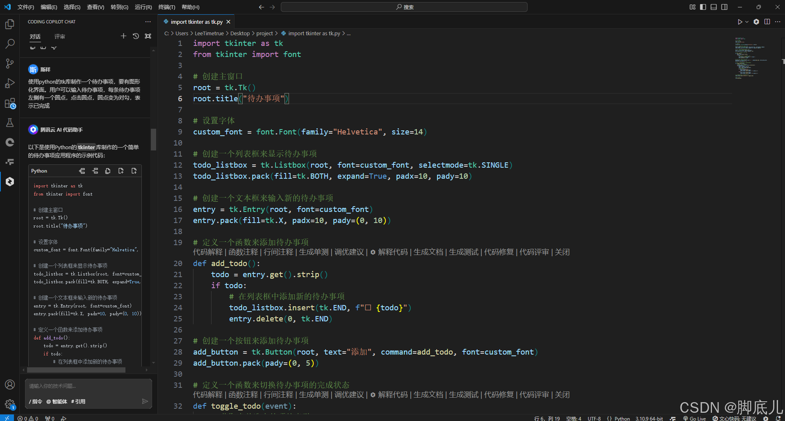Screen dimensions: 785x421
Task: Open Users breadcrumb dropdown
Action: coord(182,34)
